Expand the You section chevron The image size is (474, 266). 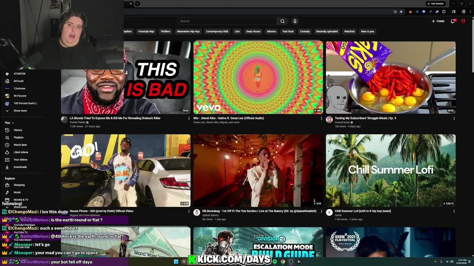(x=13, y=123)
